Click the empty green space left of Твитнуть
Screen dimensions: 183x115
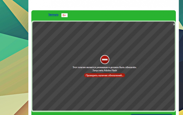(x=39, y=15)
